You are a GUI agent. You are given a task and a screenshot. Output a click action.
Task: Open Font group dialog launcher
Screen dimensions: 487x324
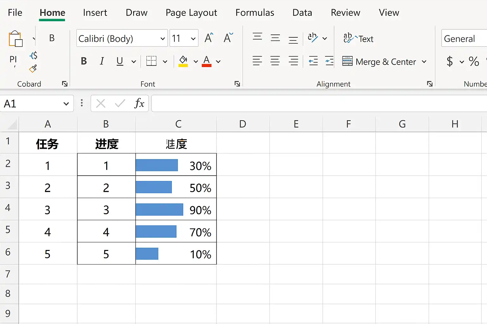tap(237, 84)
